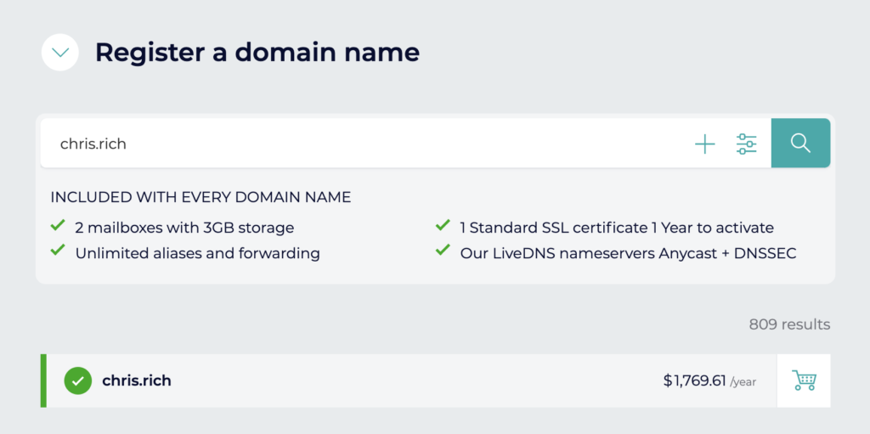Add chris.rich to cart with cart icon
Image resolution: width=870 pixels, height=434 pixels.
(803, 380)
